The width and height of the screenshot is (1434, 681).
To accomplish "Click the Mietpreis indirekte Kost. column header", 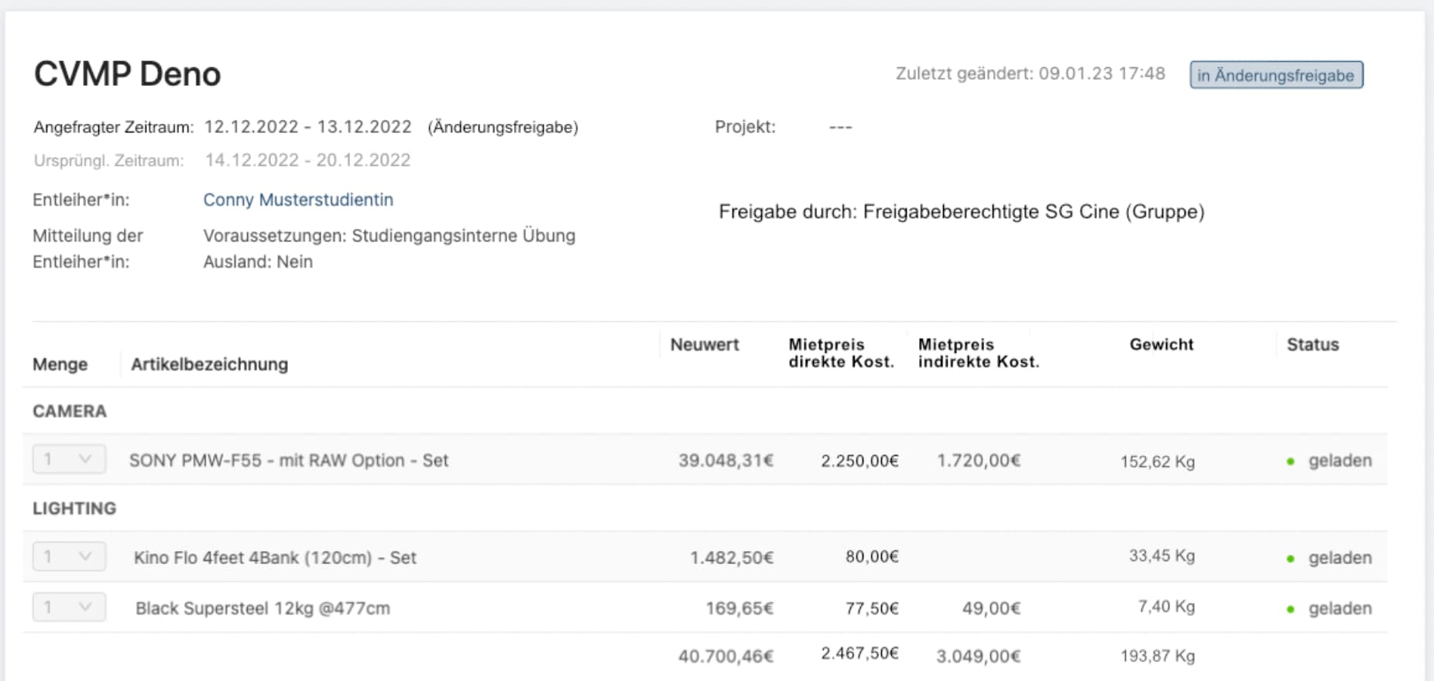I will click(x=978, y=353).
